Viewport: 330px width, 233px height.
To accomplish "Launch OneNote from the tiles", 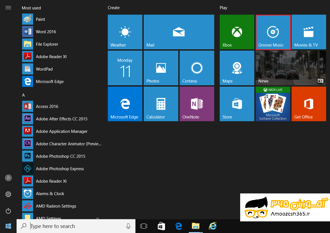I will click(x=197, y=104).
